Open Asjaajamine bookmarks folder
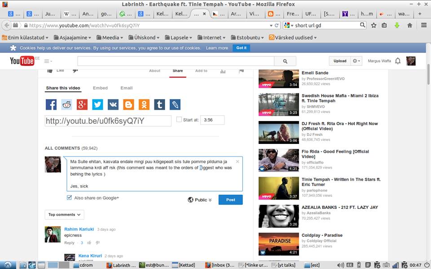Viewport: 431px width, 269px height. point(72,38)
